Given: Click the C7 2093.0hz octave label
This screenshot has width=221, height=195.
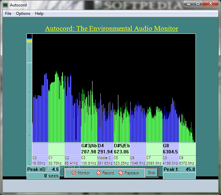Looking at the screenshot, I should [154, 160].
